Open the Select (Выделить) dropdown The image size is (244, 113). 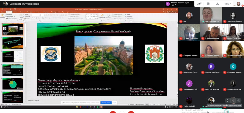[x=129, y=18]
